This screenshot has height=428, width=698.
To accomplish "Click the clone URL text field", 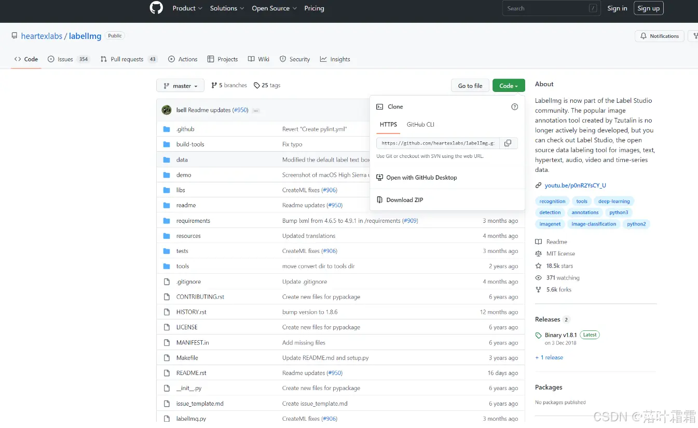I will [437, 143].
